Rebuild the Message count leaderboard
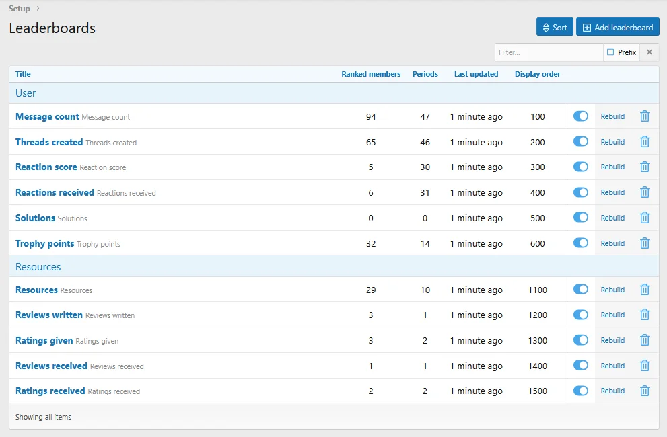The width and height of the screenshot is (667, 437). 612,116
